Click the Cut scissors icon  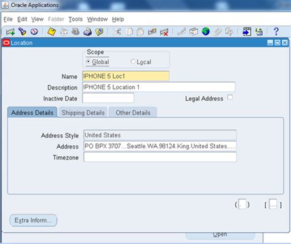coord(117,32)
